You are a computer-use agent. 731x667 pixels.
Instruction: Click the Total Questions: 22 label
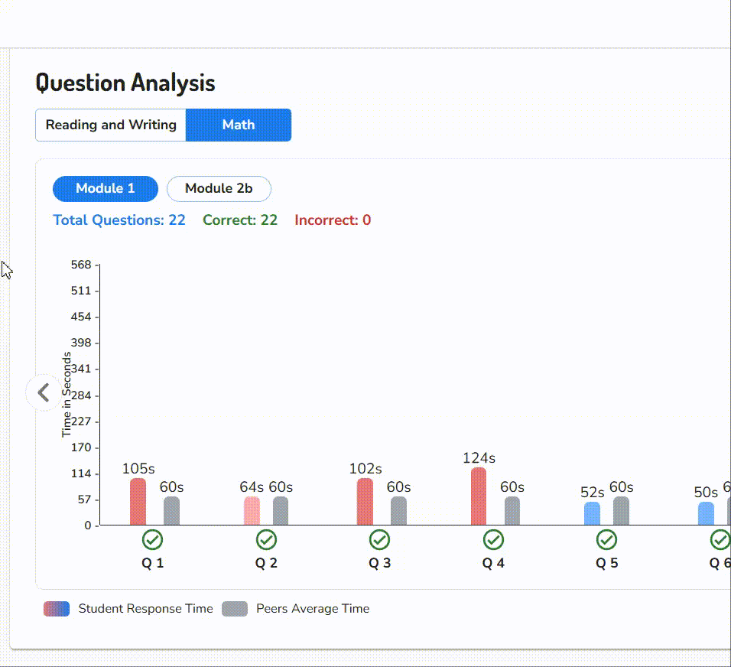coord(119,220)
